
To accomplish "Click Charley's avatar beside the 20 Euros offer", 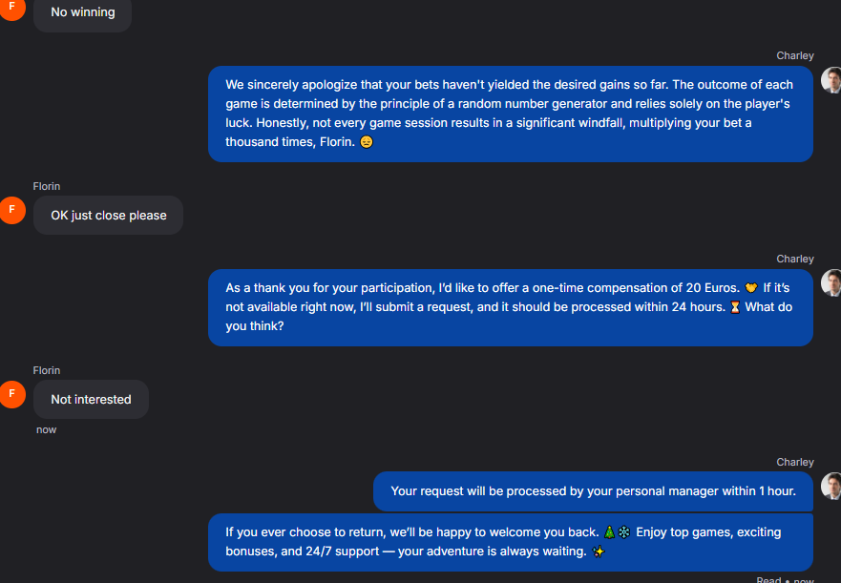I will 830,283.
